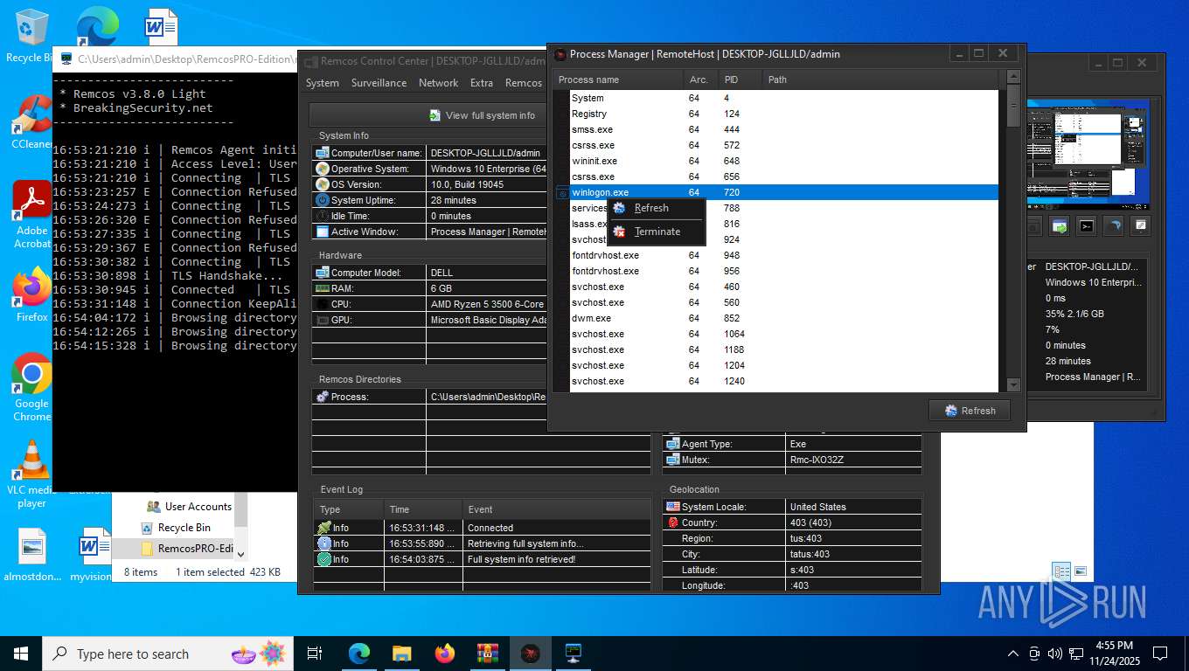Select Recycle Bin in the Explorer navigation tree
Image resolution: width=1189 pixels, height=671 pixels.
tap(176, 528)
